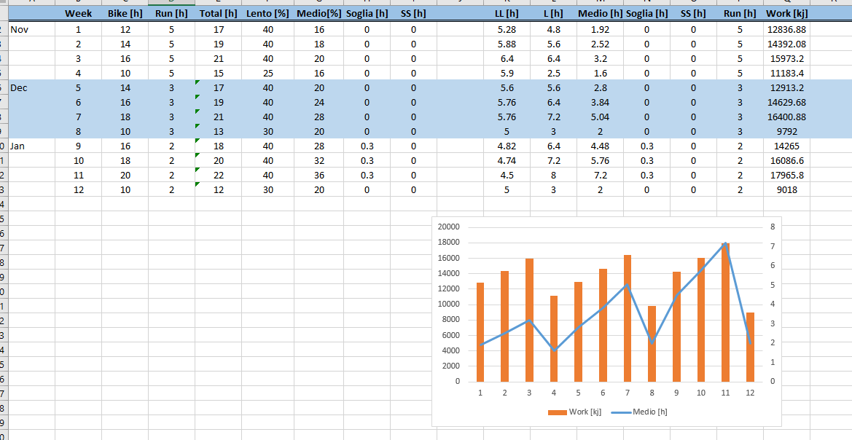The height and width of the screenshot is (440, 852).
Task: Click the orange Work [kj] legend marker
Action: [558, 412]
